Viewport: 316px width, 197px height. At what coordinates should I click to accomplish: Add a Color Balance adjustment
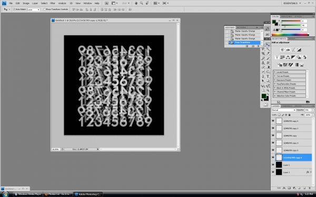point(288,57)
